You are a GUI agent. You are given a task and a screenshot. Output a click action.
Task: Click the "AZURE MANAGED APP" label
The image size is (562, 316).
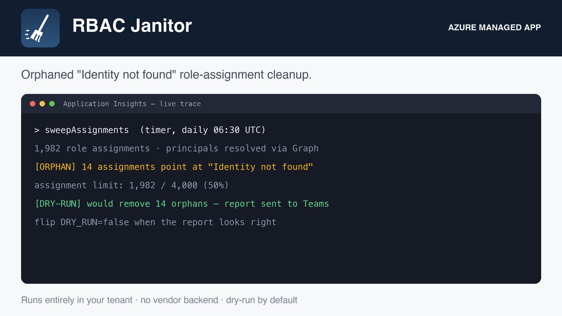pyautogui.click(x=494, y=28)
